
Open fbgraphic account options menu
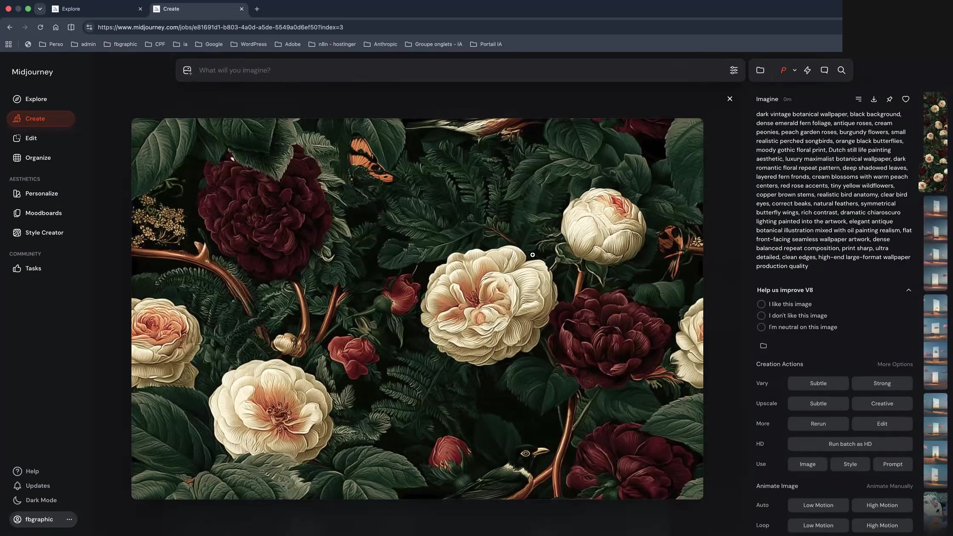[x=69, y=519]
